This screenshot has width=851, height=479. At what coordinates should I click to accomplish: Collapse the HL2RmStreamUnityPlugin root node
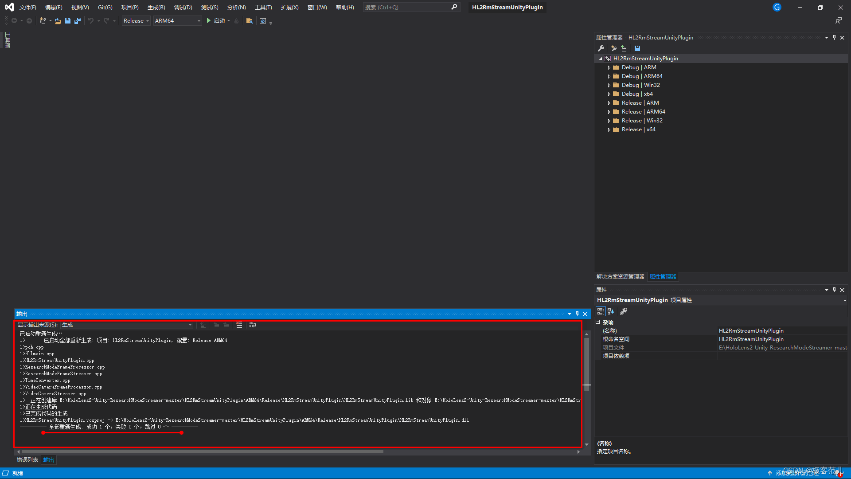601,59
